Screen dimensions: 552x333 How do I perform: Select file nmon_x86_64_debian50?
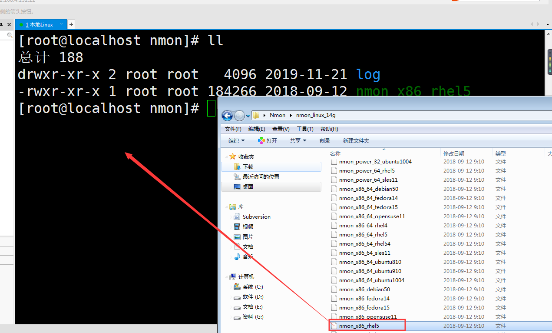click(369, 189)
